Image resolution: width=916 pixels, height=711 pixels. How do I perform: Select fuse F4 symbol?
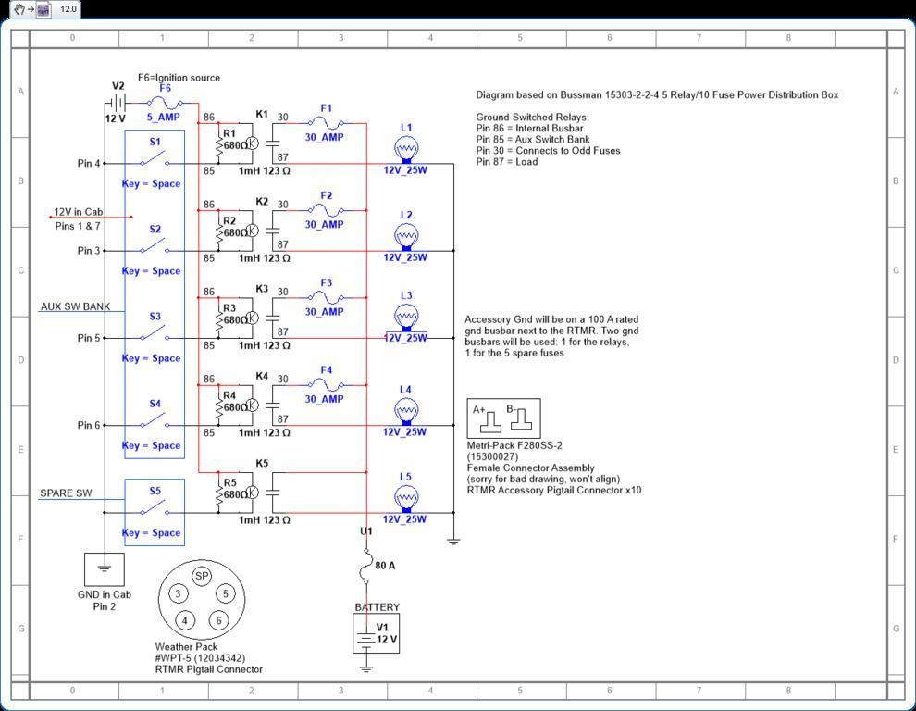point(326,383)
